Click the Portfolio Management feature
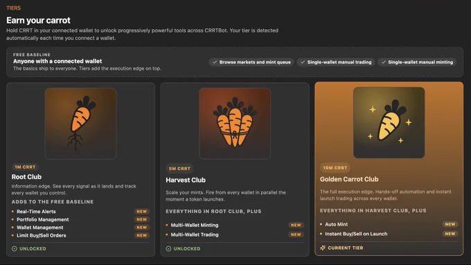 tap(43, 220)
